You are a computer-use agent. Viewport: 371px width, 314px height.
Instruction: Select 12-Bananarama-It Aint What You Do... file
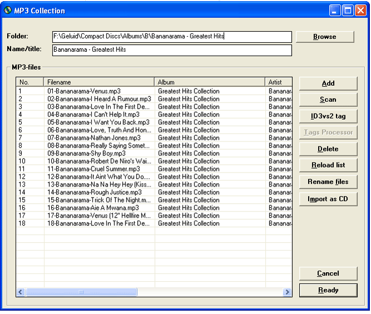tap(99, 176)
